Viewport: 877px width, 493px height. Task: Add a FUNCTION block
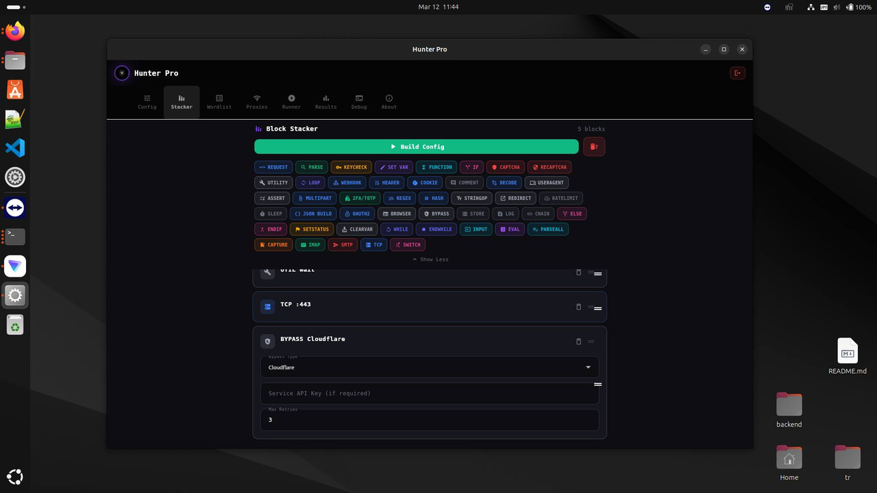tap(436, 167)
